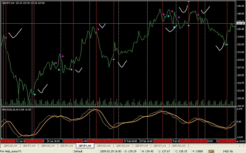Click the red 2009.02.04 04:00 date label
Image resolution: width=246 pixels, height=153 pixels.
[x=73, y=141]
